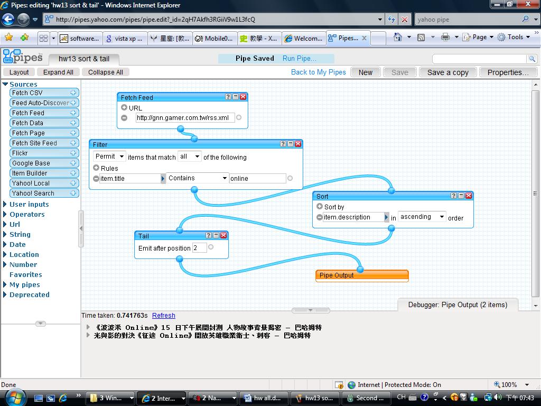Click the Windows Start orb

pos(15,398)
